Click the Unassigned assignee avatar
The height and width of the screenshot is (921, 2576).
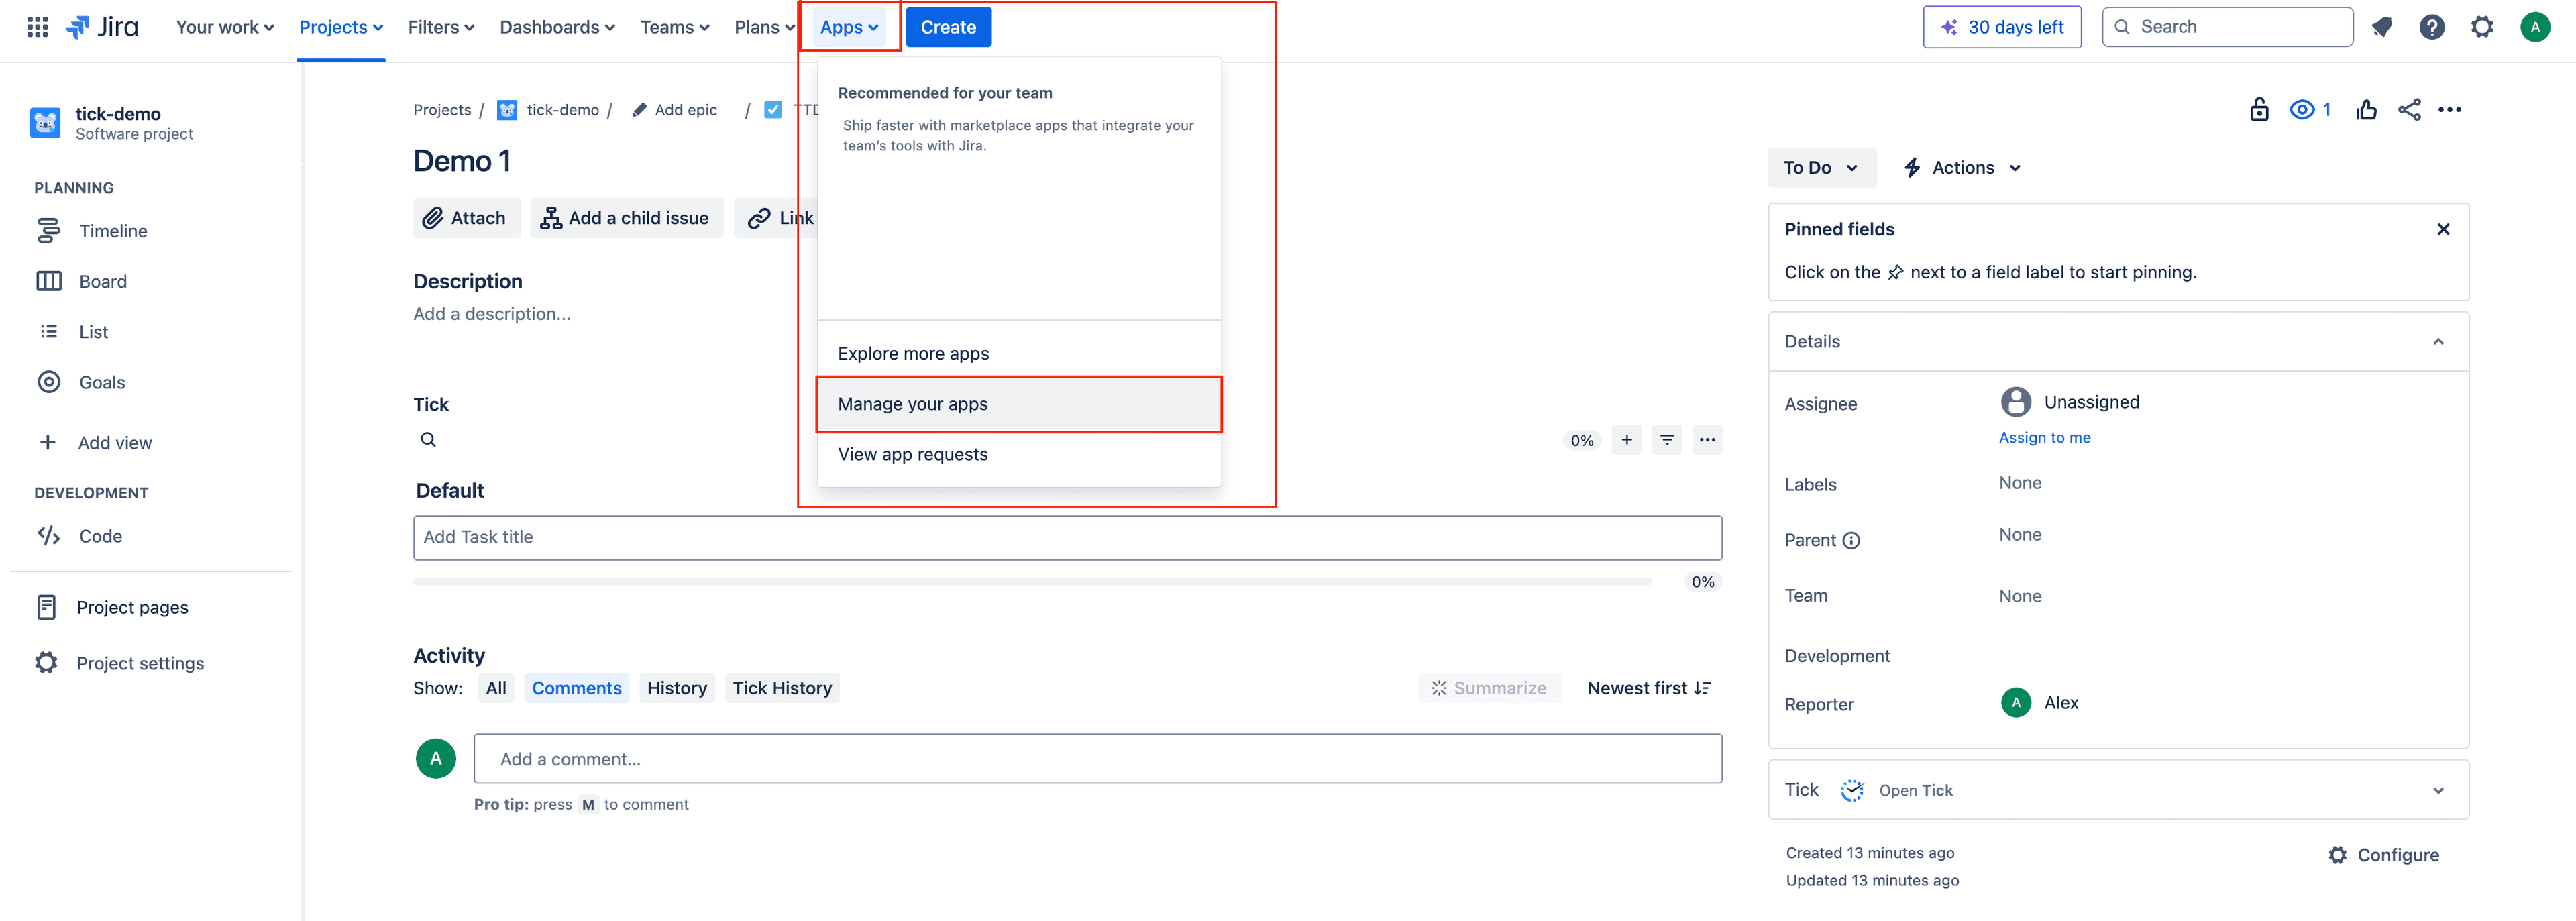pos(2016,402)
